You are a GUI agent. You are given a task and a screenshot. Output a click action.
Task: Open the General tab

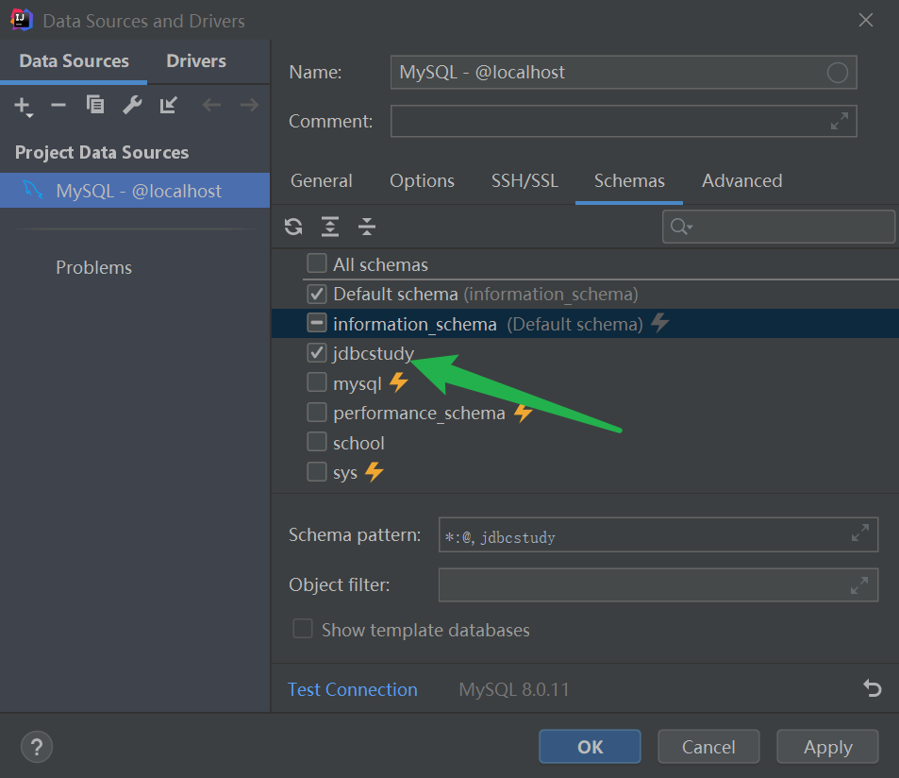click(321, 180)
